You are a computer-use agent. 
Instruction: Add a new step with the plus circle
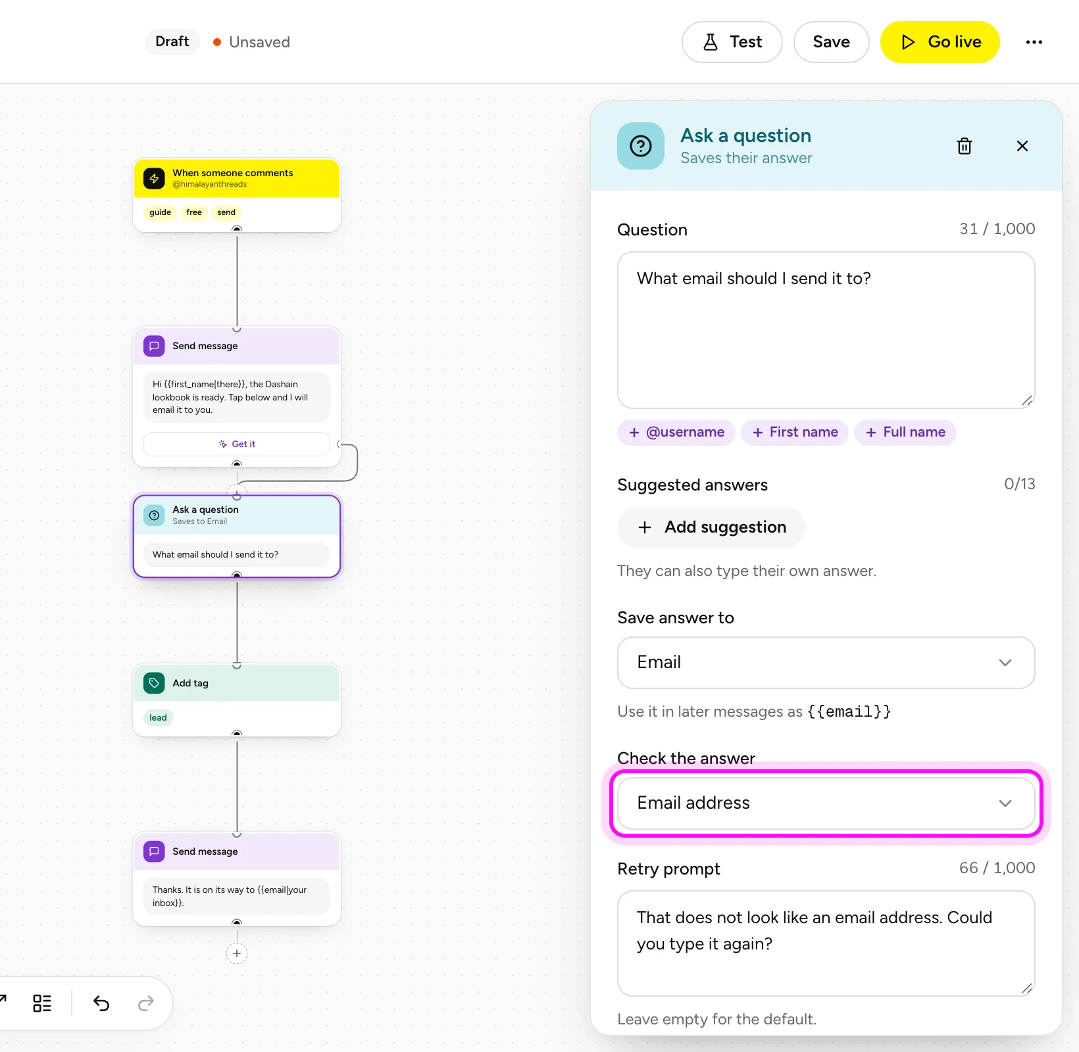[x=237, y=953]
